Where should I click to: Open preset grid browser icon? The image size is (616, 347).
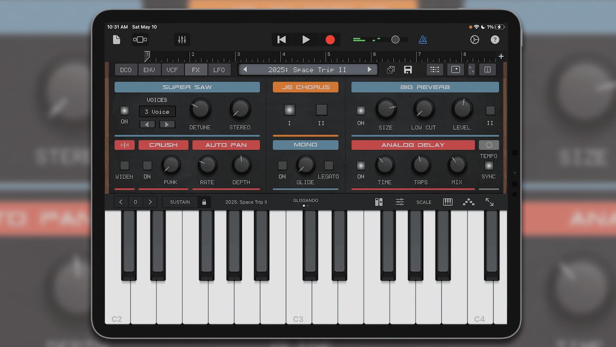click(435, 69)
